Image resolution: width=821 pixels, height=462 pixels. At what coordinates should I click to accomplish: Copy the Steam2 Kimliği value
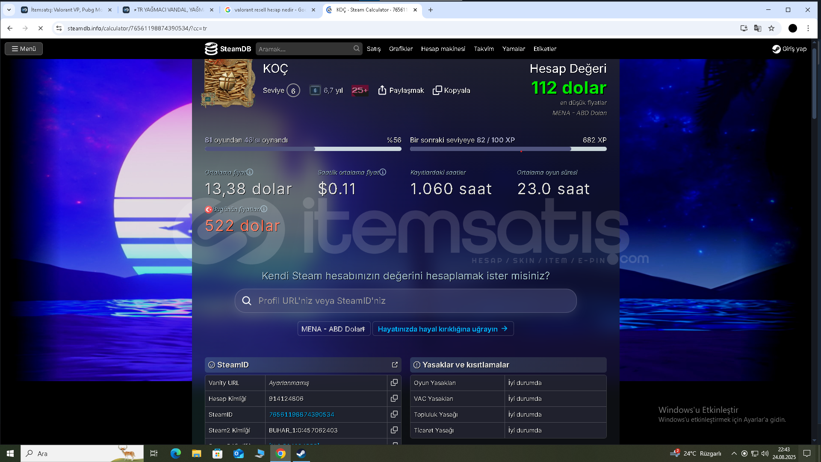pyautogui.click(x=394, y=430)
